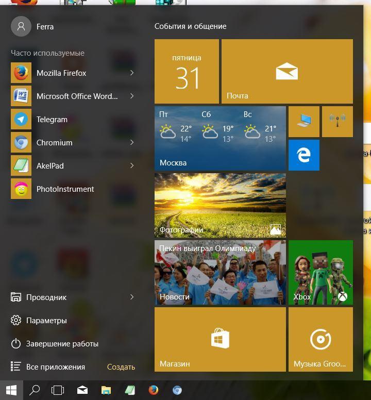
Task: Open the Москва weather tile
Action: (x=220, y=138)
